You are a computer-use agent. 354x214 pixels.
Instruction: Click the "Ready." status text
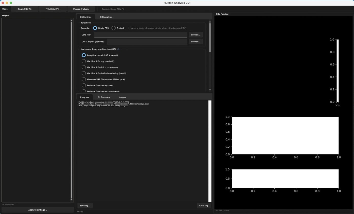point(80,211)
